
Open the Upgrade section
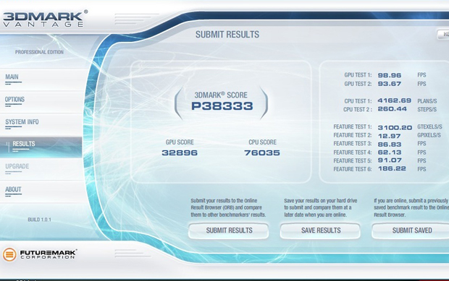tap(17, 166)
